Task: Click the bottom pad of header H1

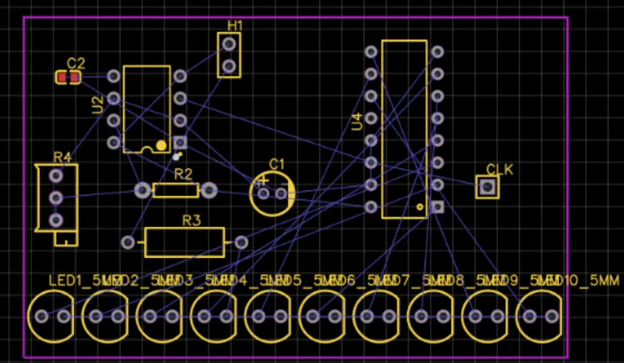Action: click(229, 66)
